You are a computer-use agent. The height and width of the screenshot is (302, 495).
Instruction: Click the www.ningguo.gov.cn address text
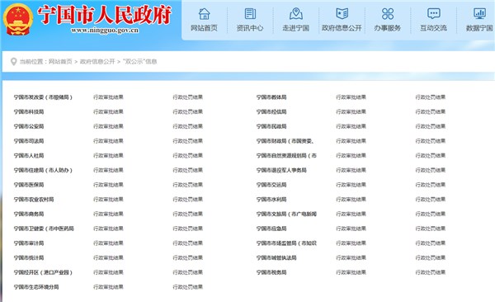(x=105, y=31)
